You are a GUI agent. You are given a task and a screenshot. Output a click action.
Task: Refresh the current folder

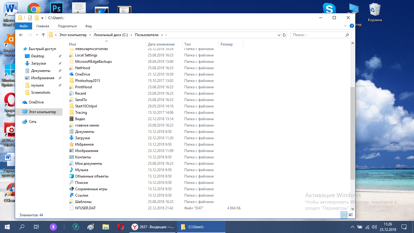pos(284,35)
